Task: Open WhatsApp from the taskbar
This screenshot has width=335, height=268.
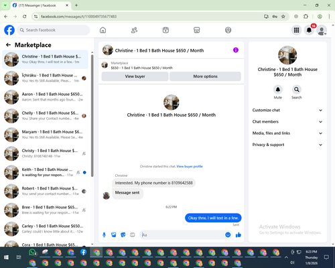Action: coord(33,253)
